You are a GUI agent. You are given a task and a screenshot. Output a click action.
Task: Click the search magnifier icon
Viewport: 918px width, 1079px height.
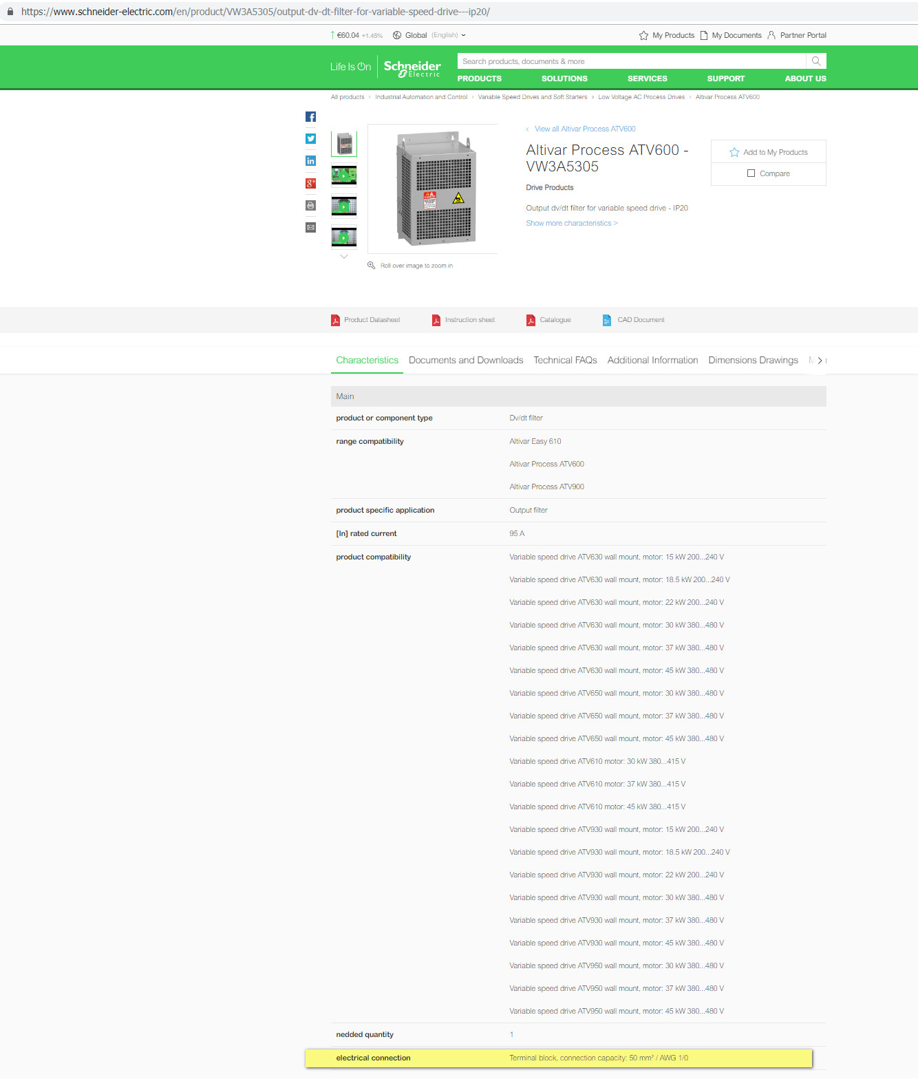[816, 61]
